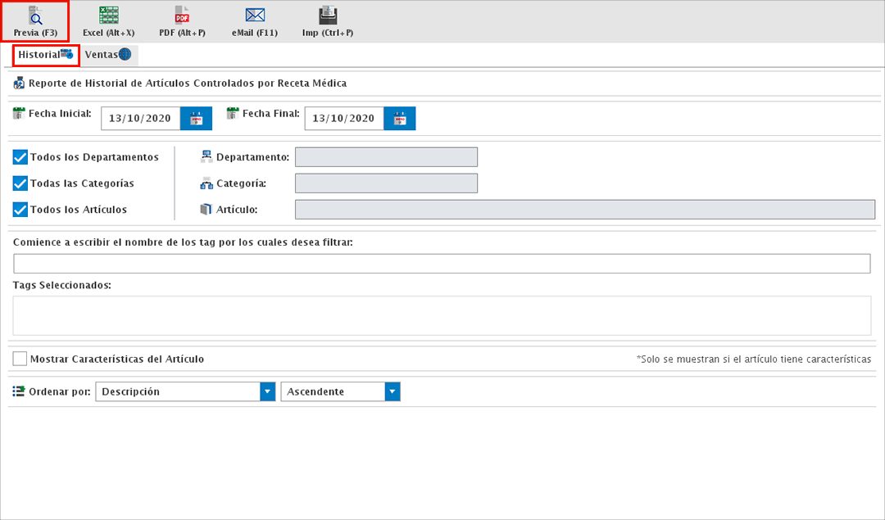Open the Ascendente order dropdown
Screen dimensions: 885x520
tap(393, 391)
